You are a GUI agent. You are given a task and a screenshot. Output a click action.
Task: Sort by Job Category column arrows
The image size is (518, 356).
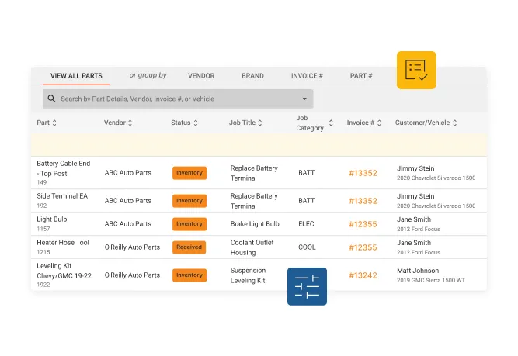point(331,123)
